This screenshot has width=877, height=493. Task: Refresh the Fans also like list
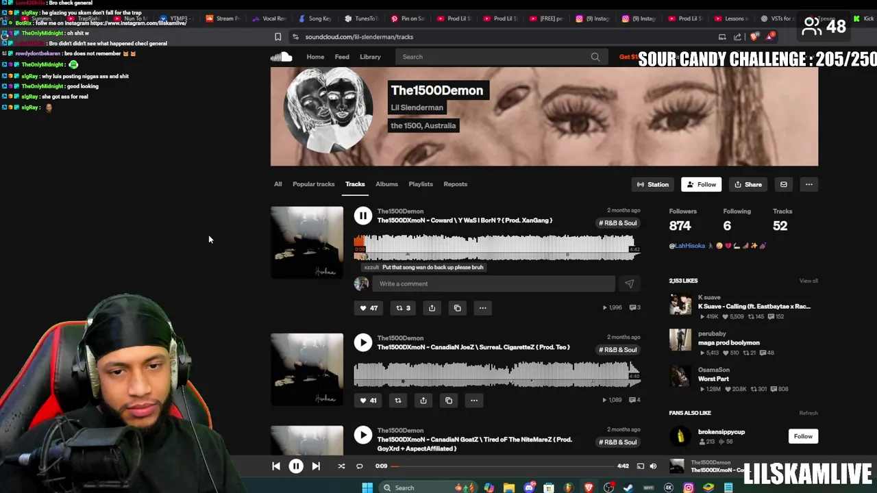(808, 413)
